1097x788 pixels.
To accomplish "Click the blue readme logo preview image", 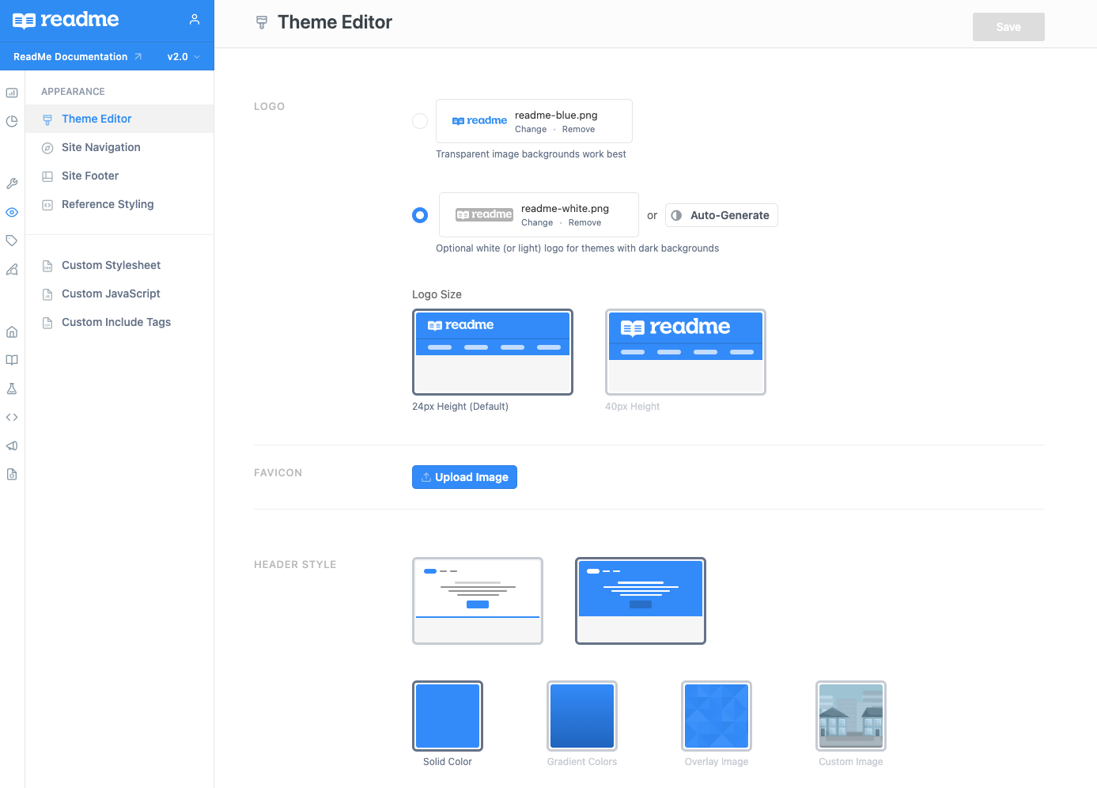I will click(479, 120).
